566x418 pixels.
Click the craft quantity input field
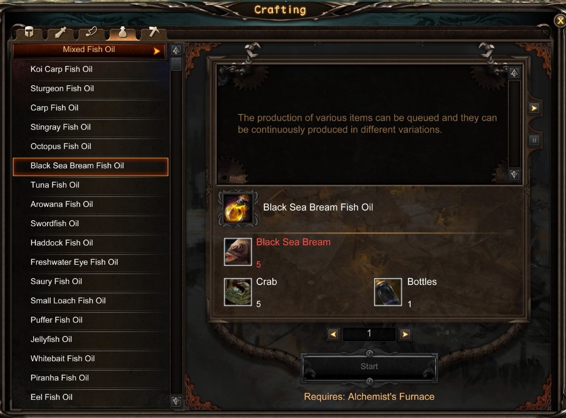(369, 334)
